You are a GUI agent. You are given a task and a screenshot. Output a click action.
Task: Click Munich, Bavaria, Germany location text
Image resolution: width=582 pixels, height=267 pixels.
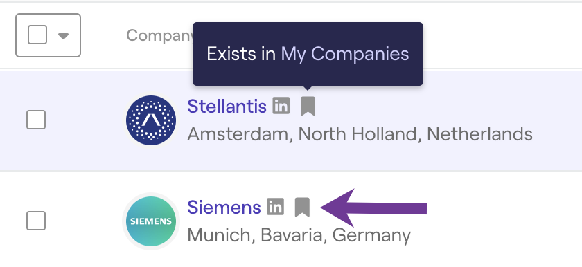299,235
